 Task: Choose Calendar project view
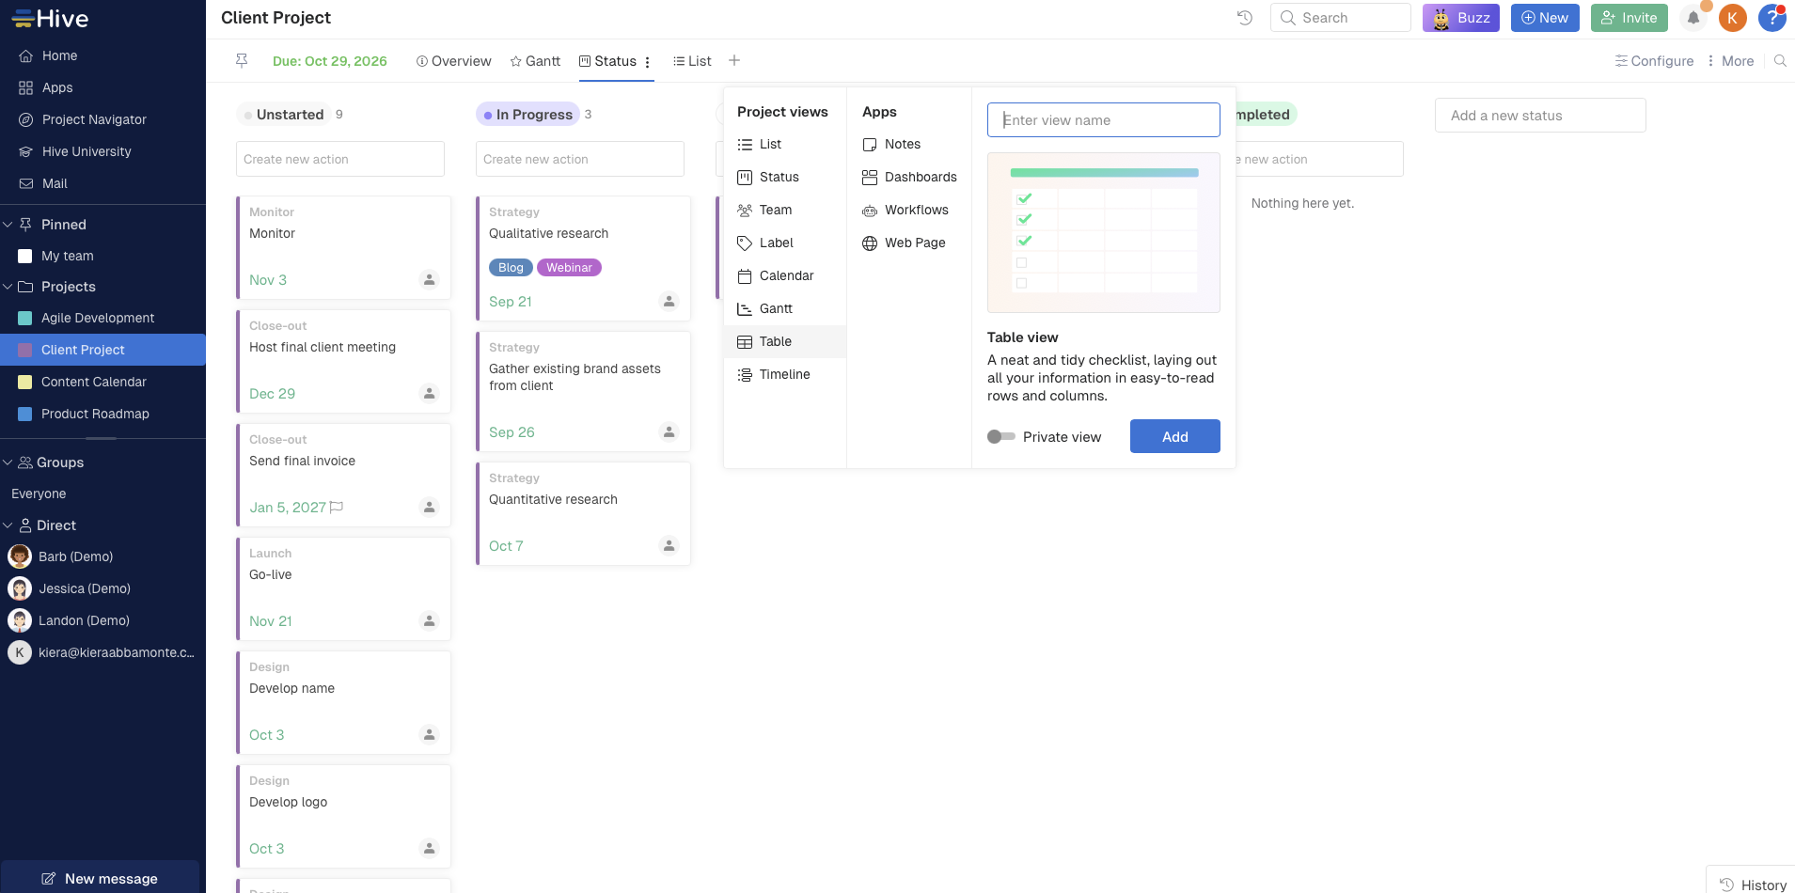[x=785, y=275]
